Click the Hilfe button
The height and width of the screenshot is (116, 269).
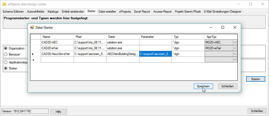[x=58, y=112]
